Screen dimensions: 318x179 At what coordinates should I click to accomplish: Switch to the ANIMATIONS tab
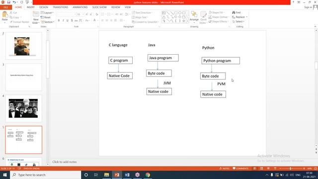(80, 7)
